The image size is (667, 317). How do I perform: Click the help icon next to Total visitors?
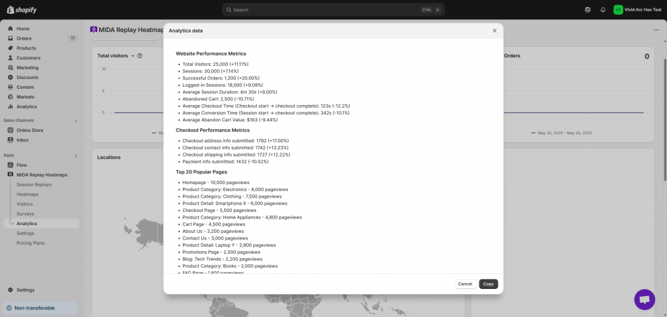point(139,56)
